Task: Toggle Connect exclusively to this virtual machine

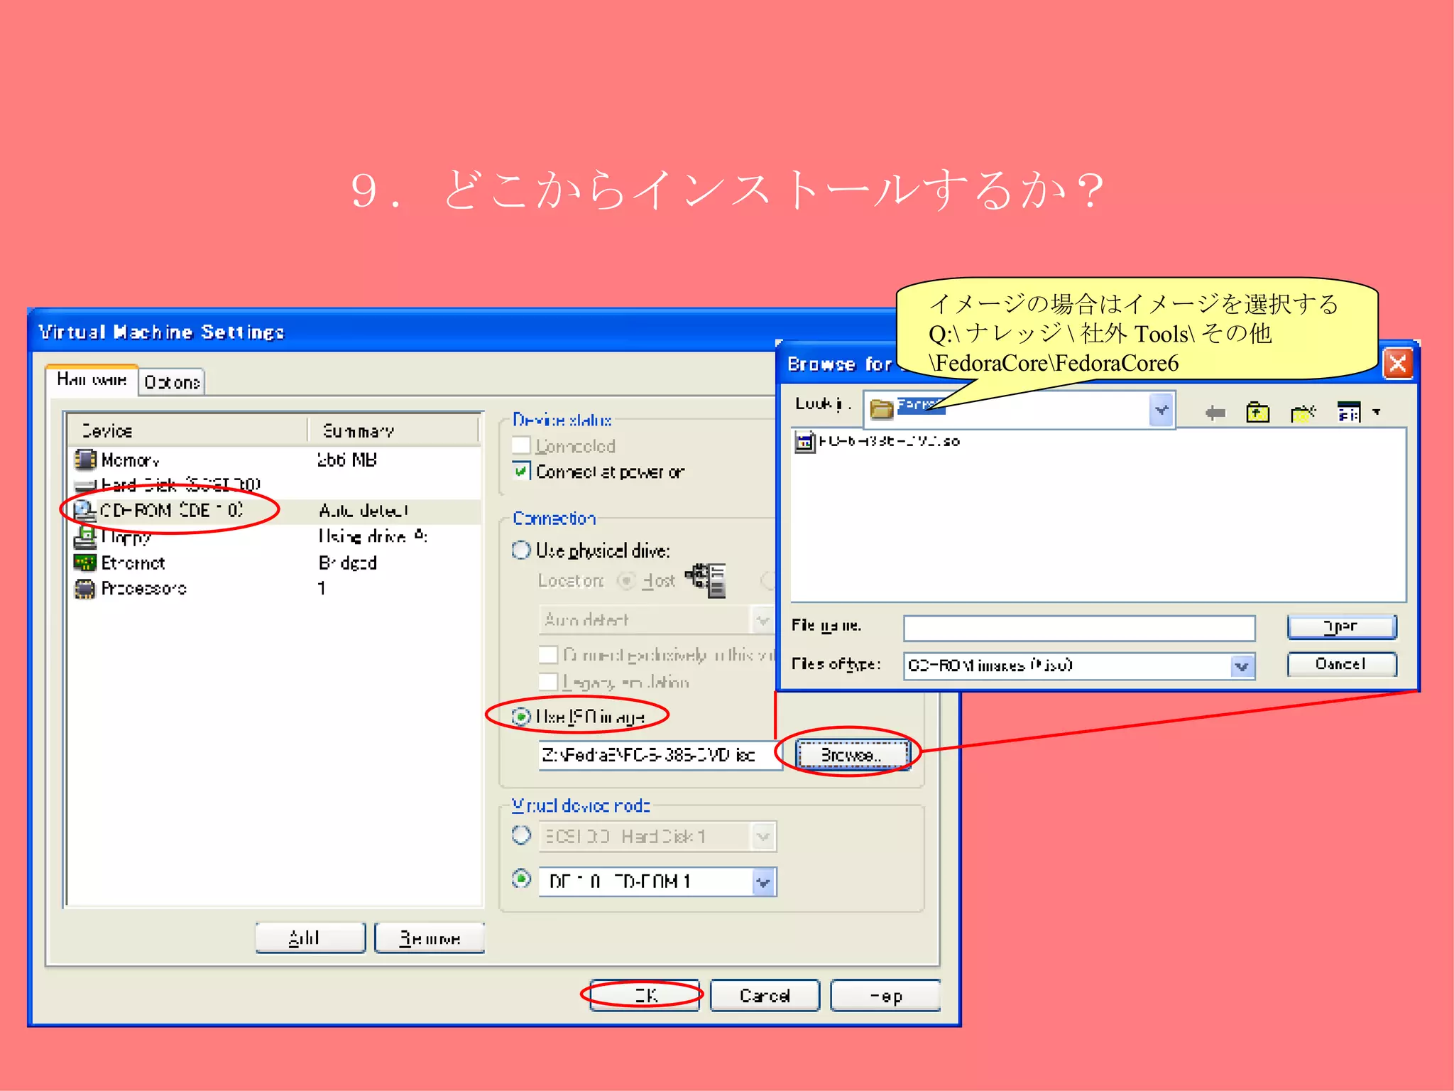Action: pyautogui.click(x=547, y=654)
